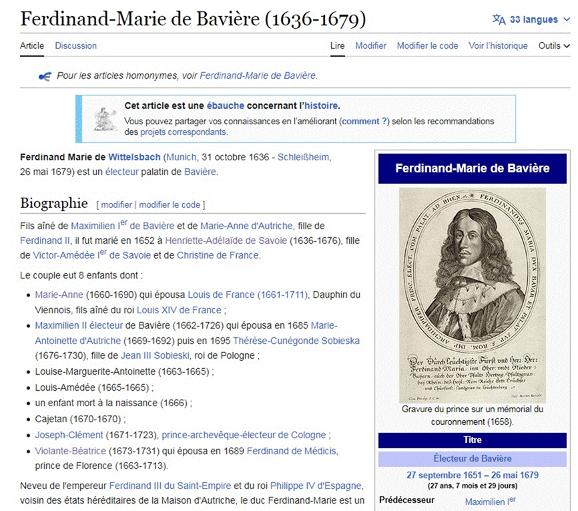
Task: Open Maximilien Ier de Bavière link
Action: [122, 225]
